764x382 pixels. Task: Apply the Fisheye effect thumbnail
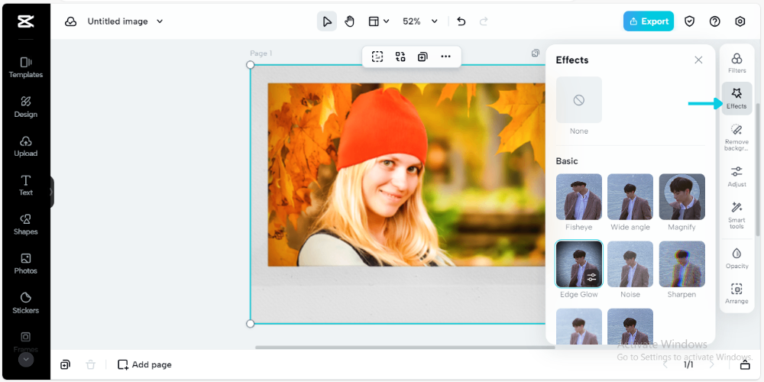tap(579, 197)
